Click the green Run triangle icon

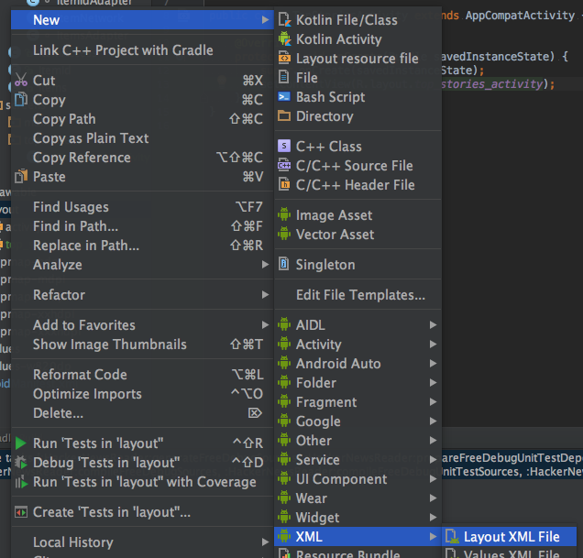tap(21, 443)
